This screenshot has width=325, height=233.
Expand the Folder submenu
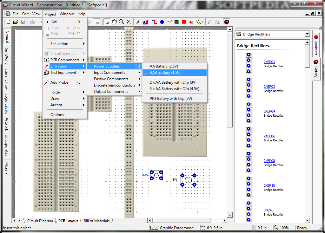coord(65,92)
